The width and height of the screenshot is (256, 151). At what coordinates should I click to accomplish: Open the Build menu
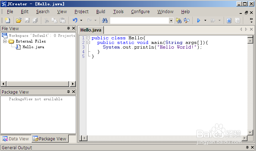click(x=101, y=12)
